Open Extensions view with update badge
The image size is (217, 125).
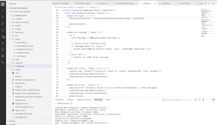pos(3,36)
